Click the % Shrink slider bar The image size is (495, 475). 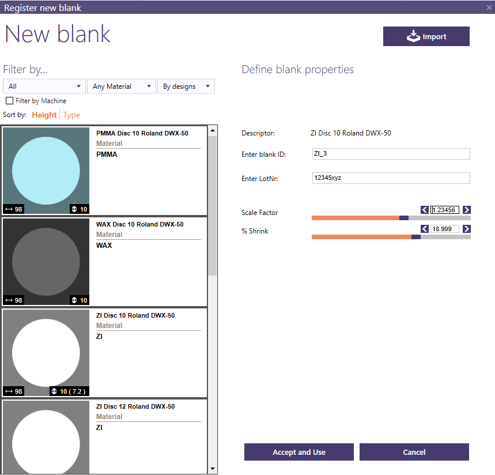pyautogui.click(x=391, y=237)
